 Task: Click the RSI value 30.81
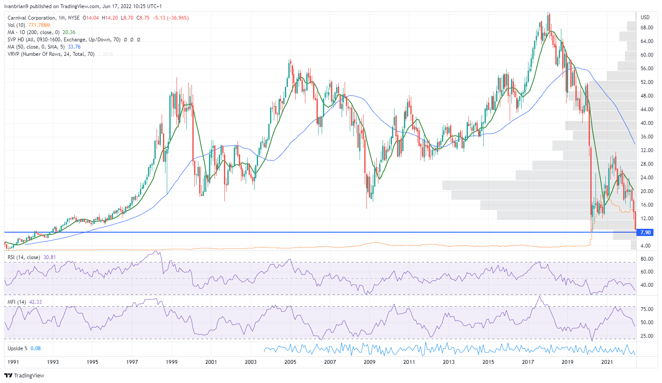49,257
